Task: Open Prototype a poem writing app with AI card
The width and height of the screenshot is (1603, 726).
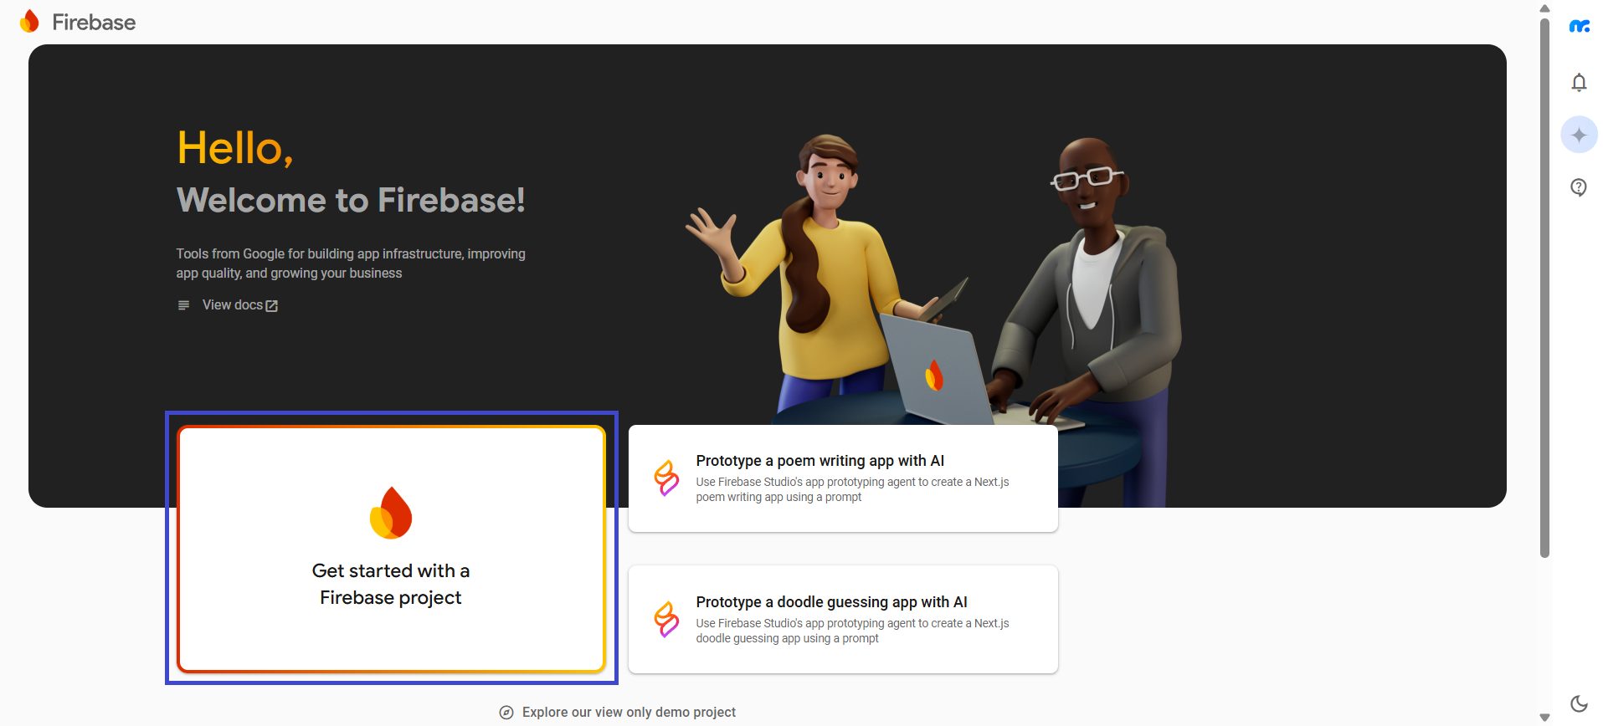Action: [843, 478]
